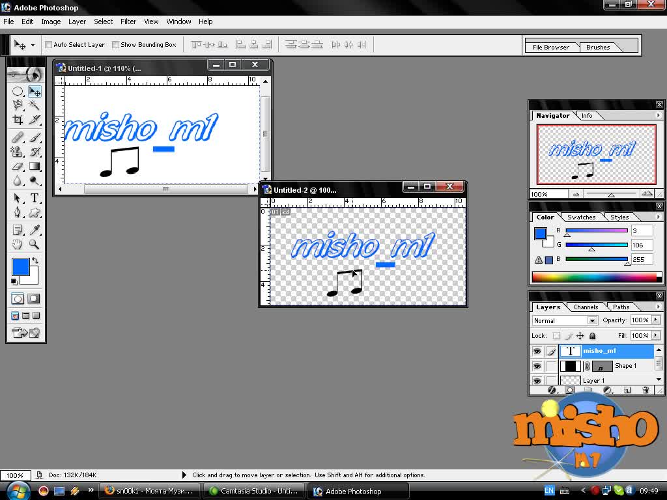Open the Filter menu
Viewport: 667px width, 500px height.
point(128,21)
